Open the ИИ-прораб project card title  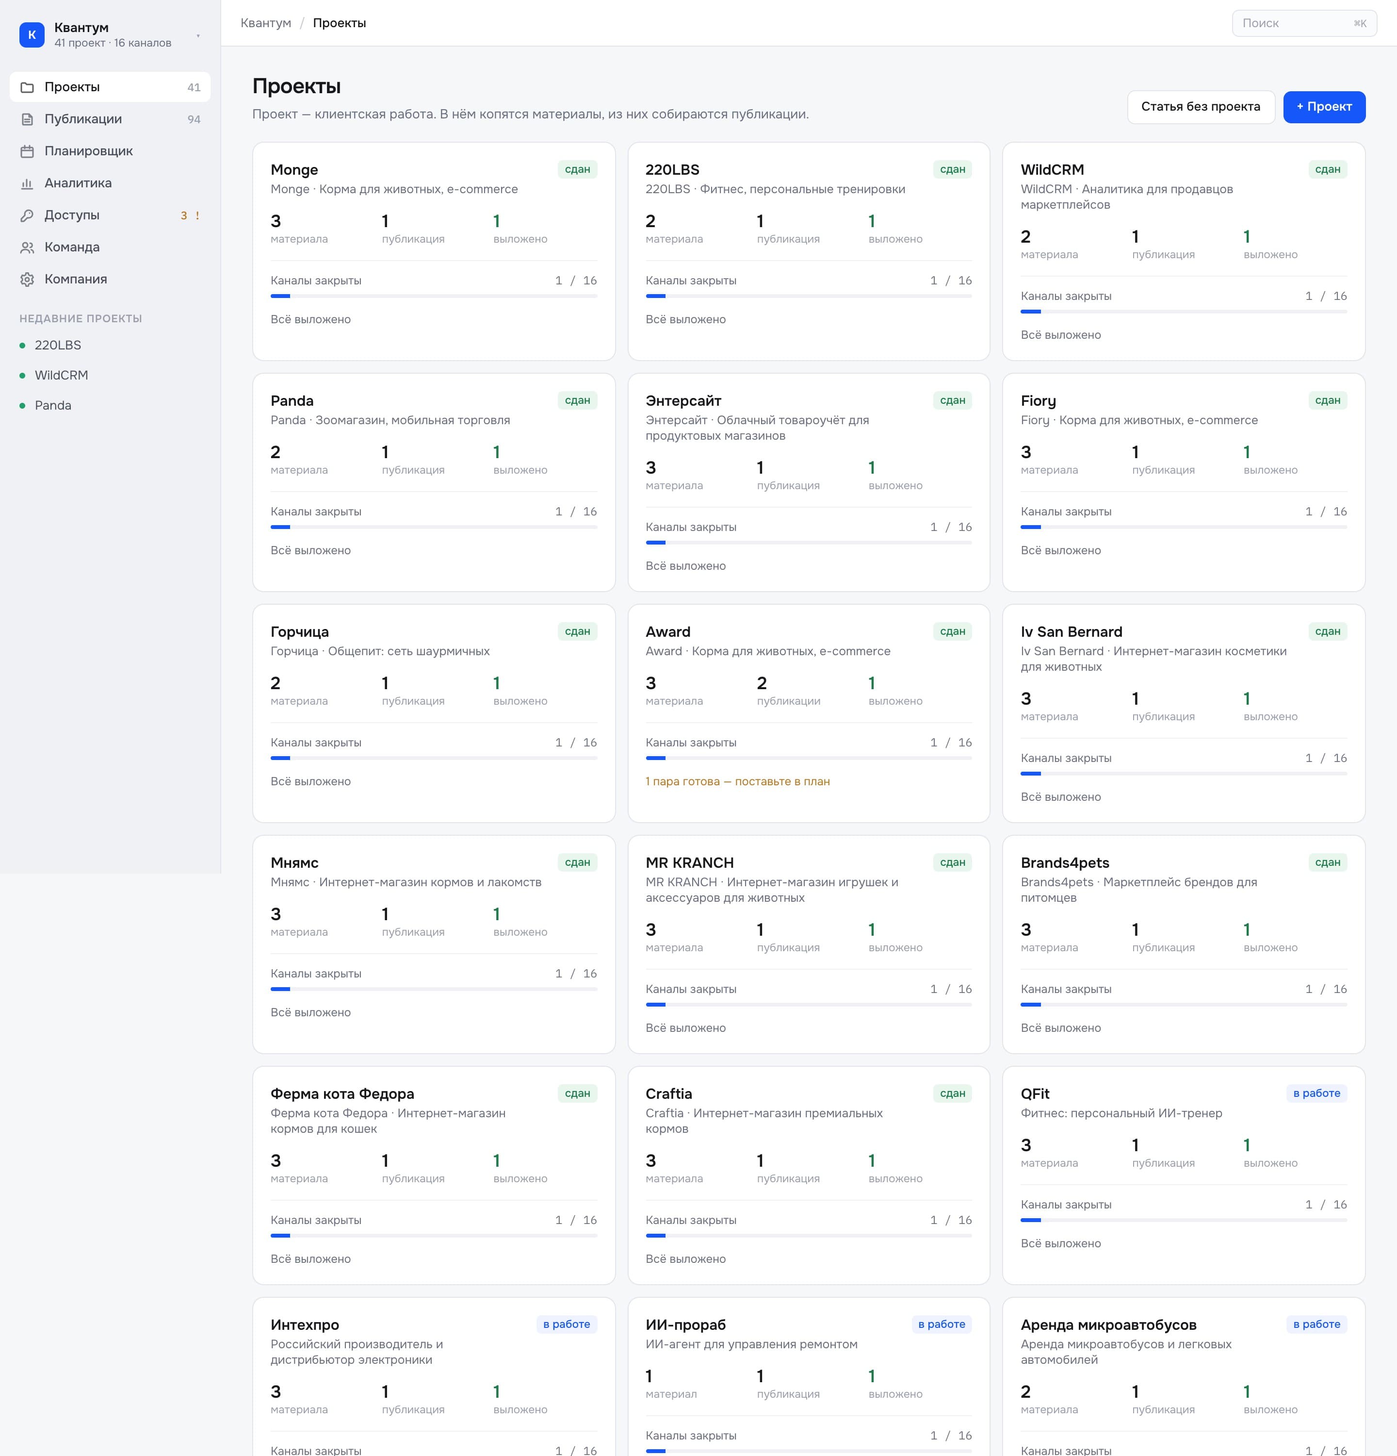pos(686,1325)
